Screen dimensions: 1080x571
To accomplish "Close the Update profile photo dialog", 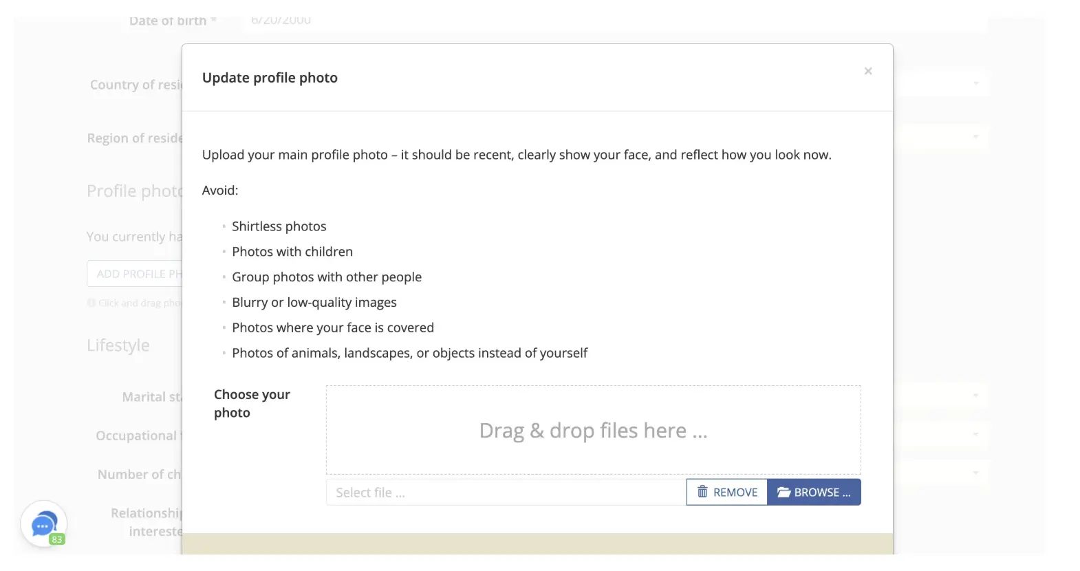I will [868, 71].
